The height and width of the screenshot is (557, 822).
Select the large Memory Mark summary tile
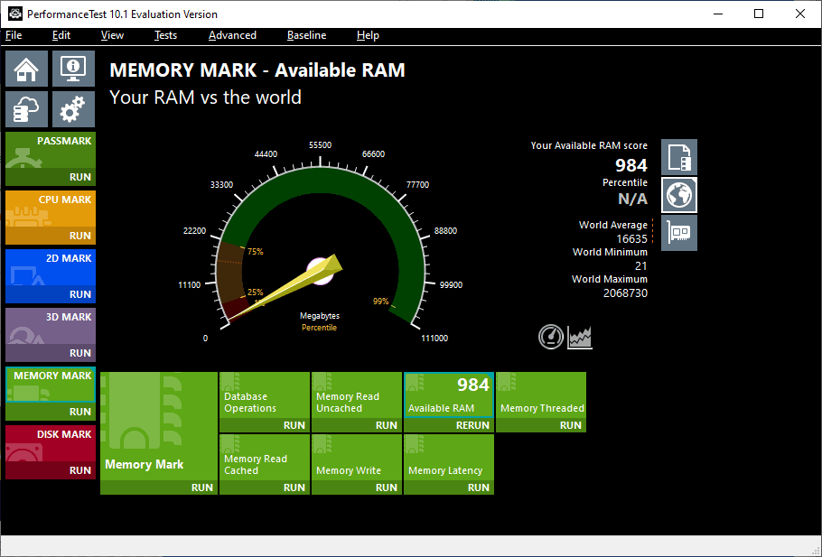[x=159, y=426]
